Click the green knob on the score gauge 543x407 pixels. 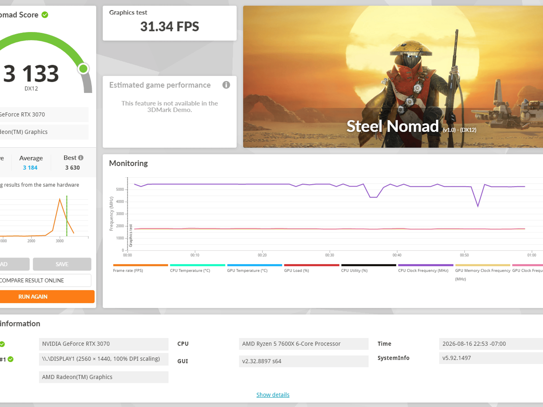(83, 69)
